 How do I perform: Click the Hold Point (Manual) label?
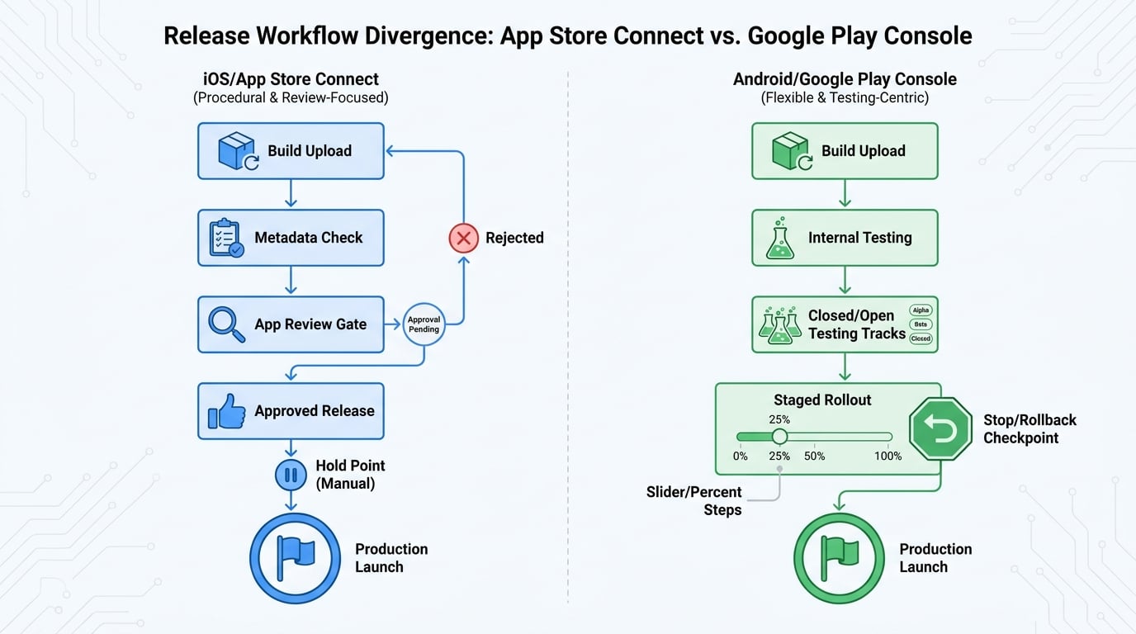click(350, 475)
